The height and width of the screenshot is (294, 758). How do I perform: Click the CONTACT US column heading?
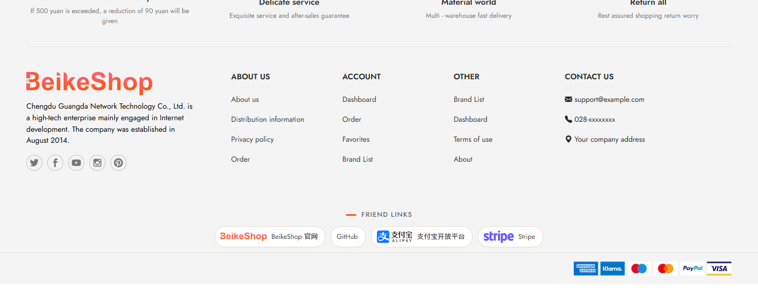tap(589, 77)
